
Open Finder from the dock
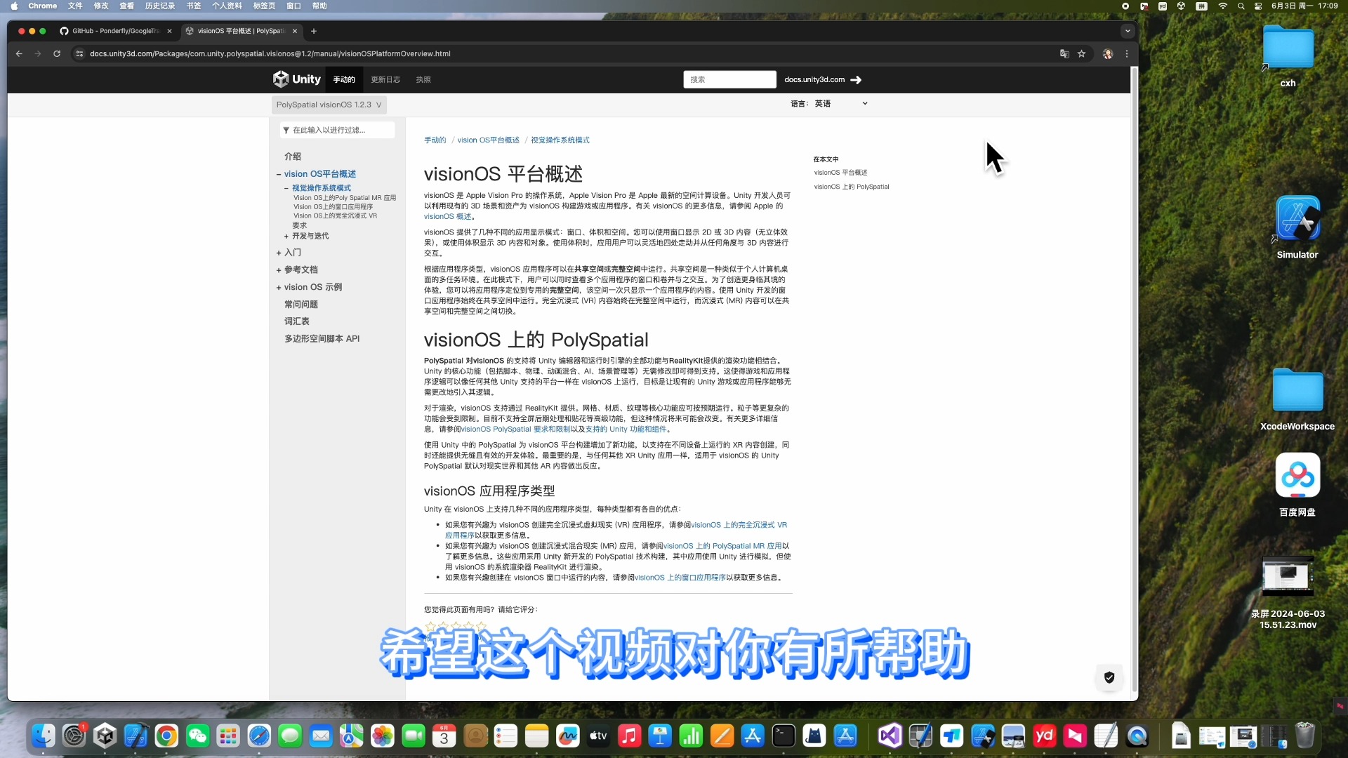(x=43, y=736)
